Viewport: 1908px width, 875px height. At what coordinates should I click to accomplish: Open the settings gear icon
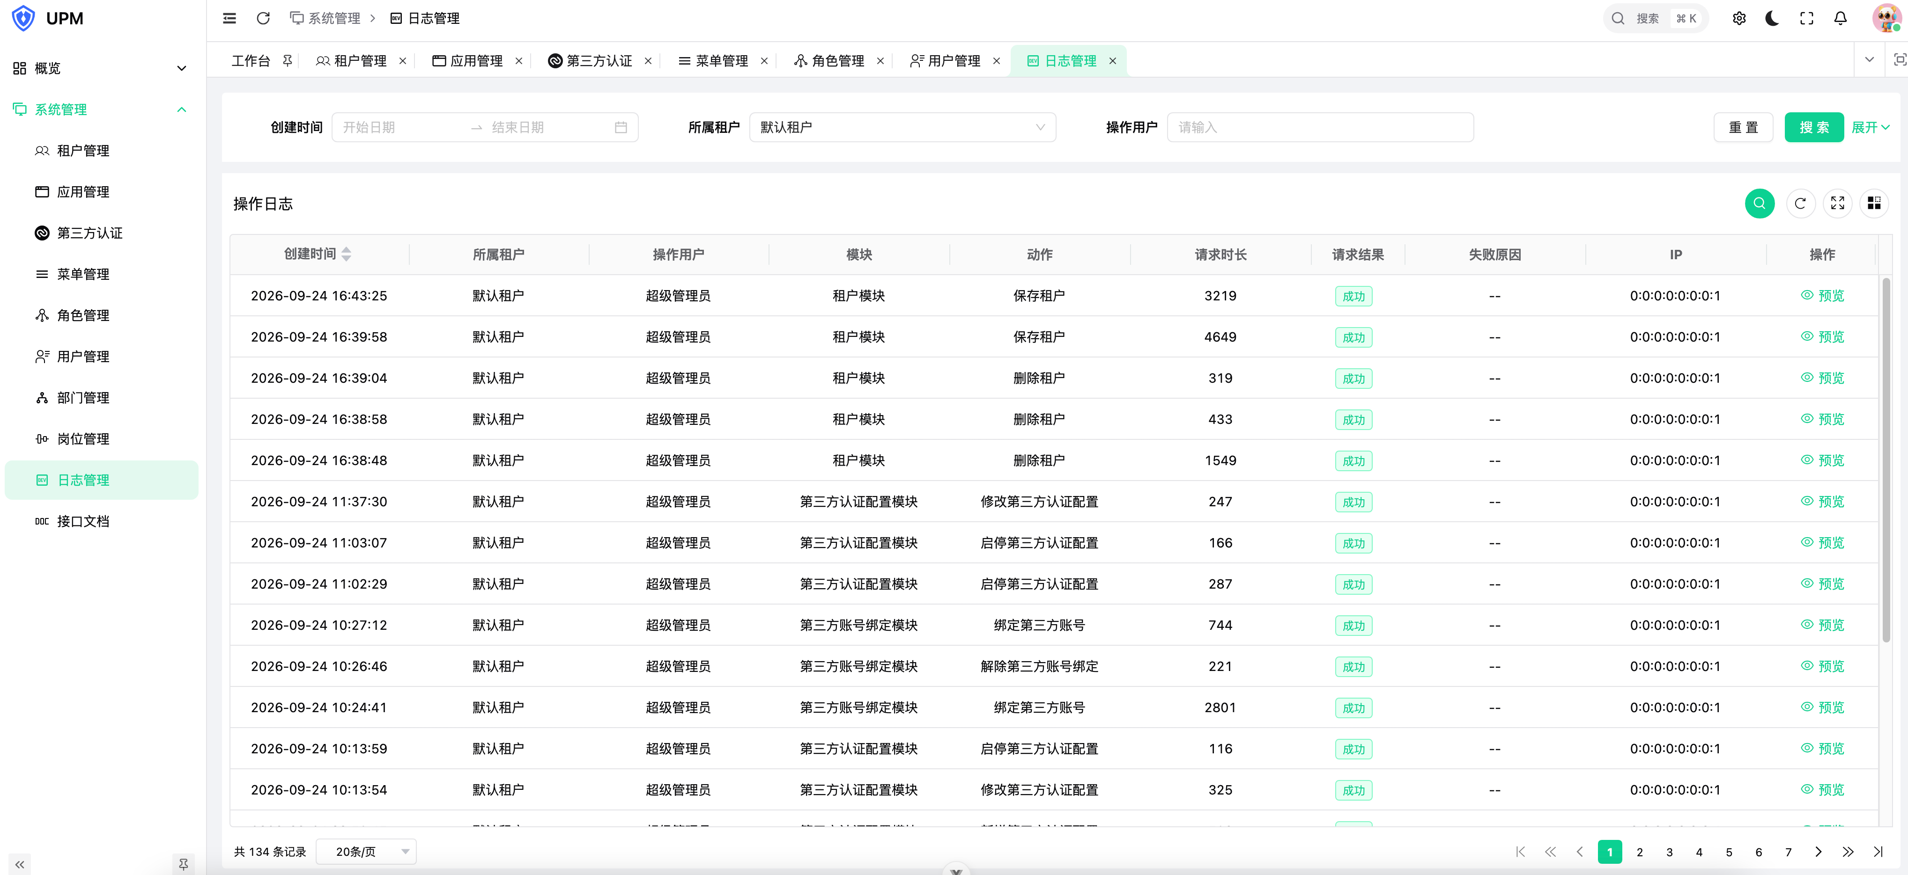coord(1739,19)
